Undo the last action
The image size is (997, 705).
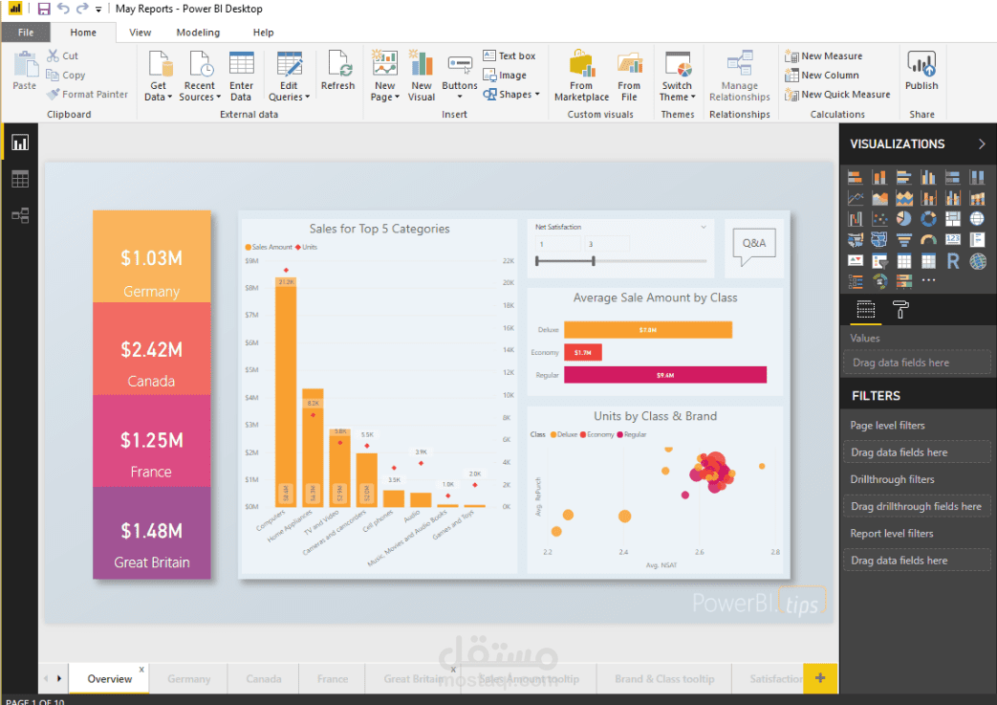(63, 9)
